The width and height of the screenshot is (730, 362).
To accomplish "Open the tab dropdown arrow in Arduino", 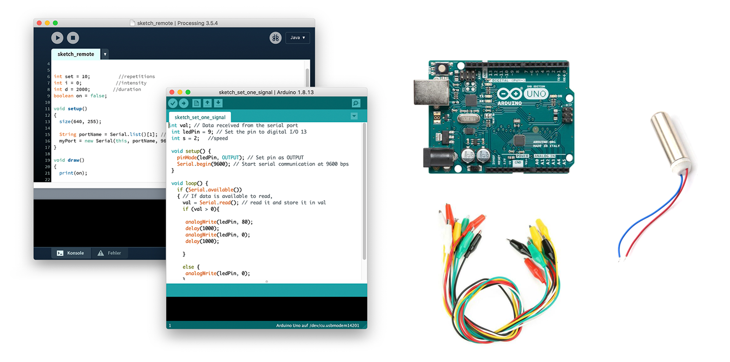I will point(354,116).
